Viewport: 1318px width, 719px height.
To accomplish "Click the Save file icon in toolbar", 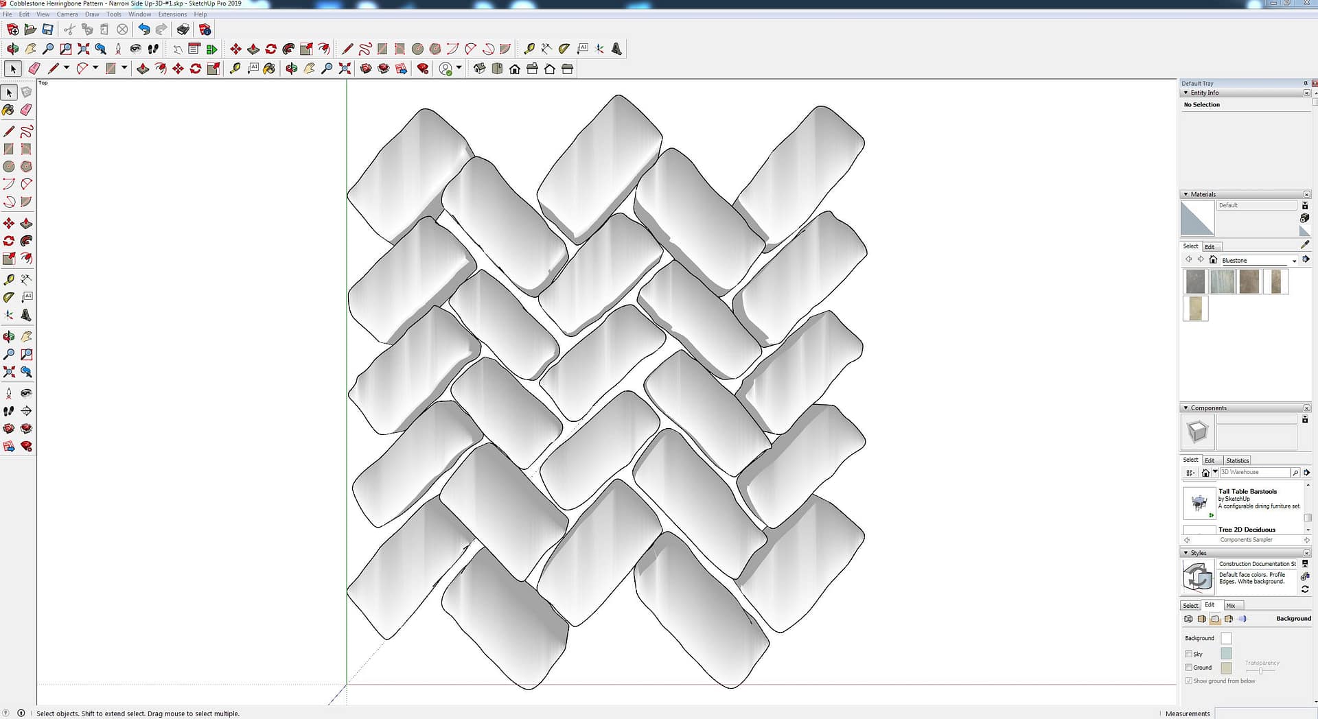I will (x=47, y=30).
